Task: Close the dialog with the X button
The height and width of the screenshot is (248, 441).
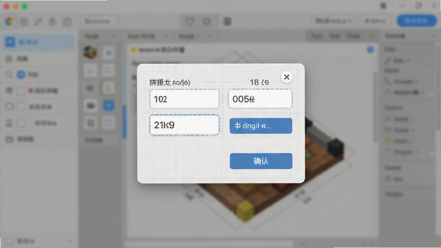Action: coord(287,77)
